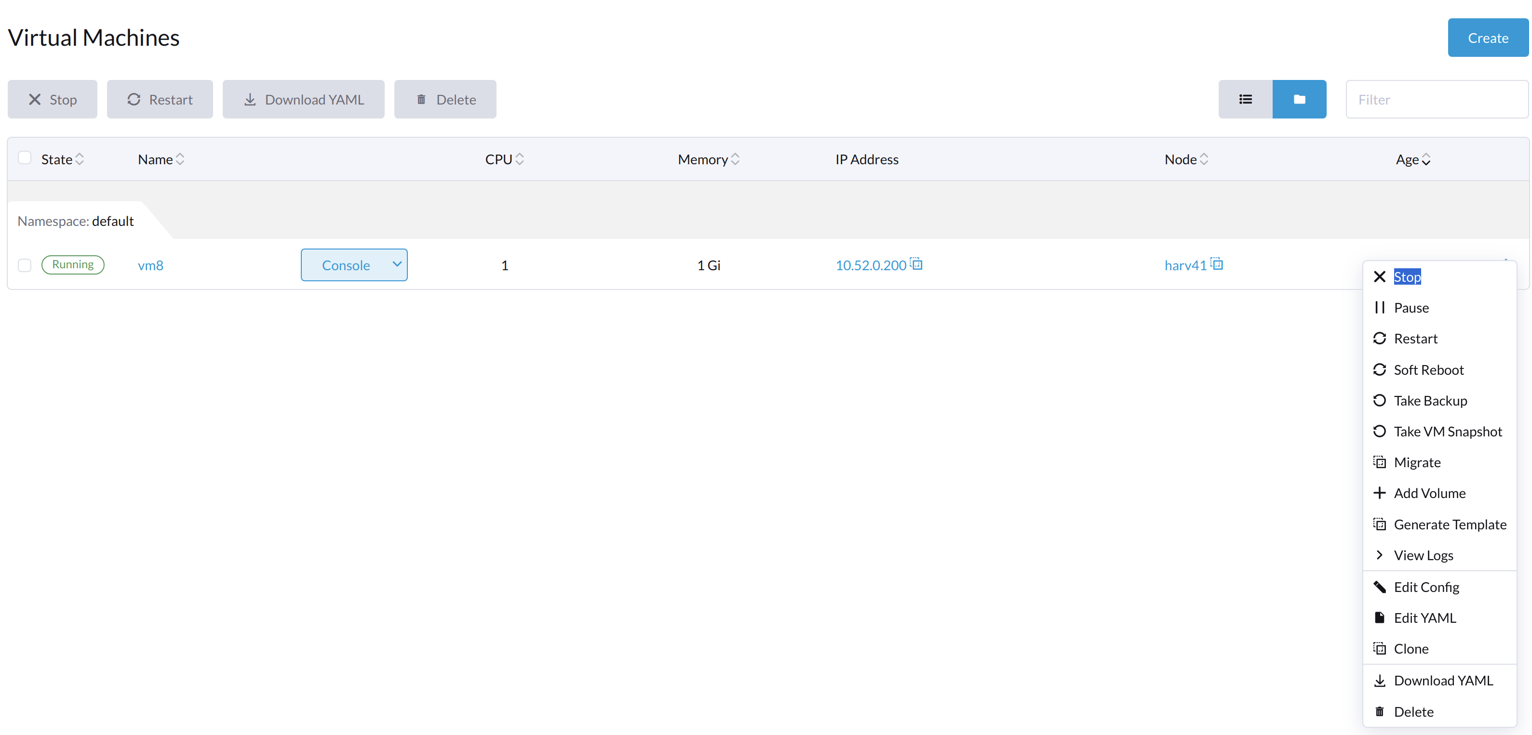Switch to grouped namespace view
1532x735 pixels.
(x=1300, y=99)
